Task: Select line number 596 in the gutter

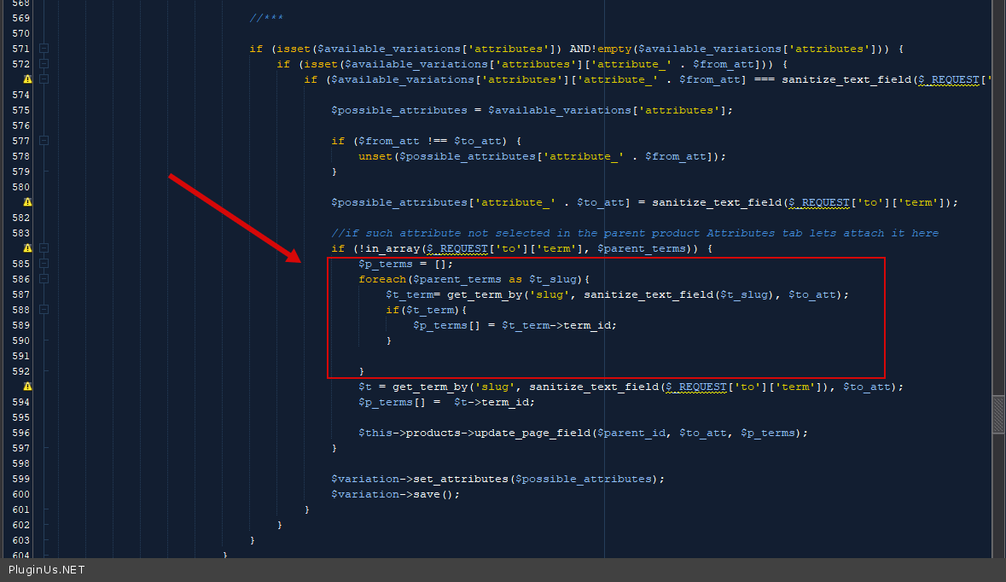Action: click(21, 433)
